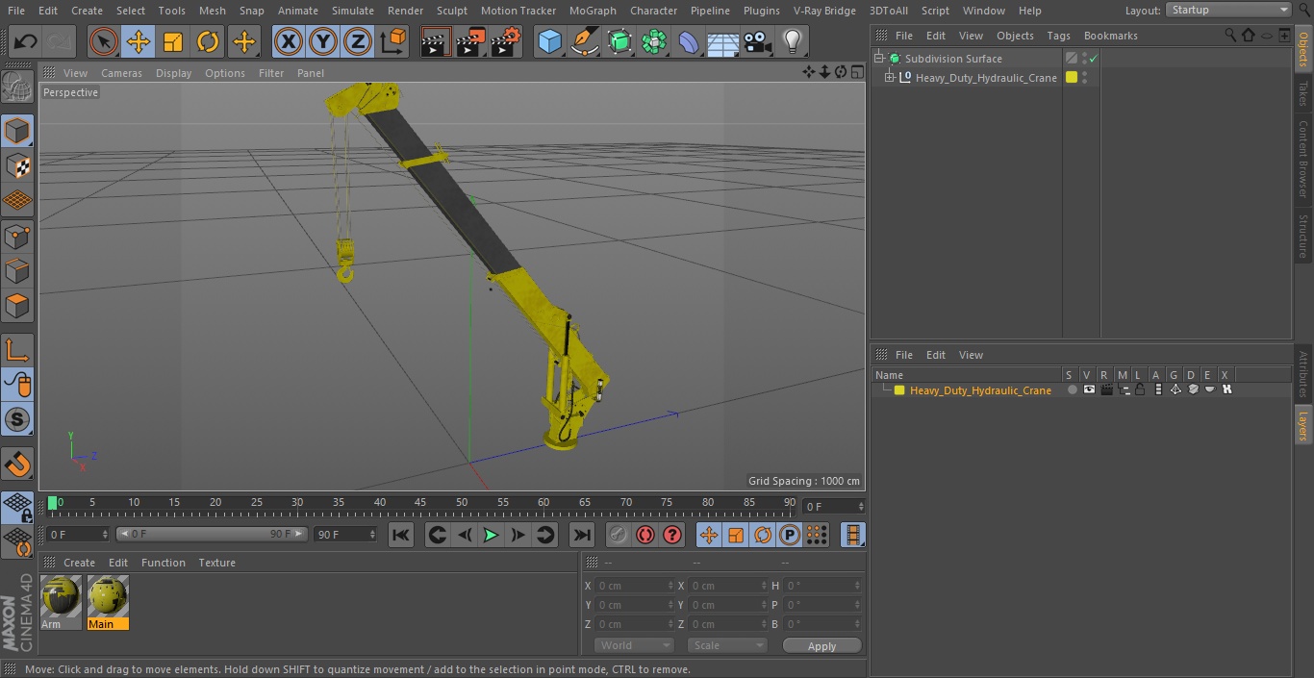Toggle layer visibility eye icon
The height and width of the screenshot is (678, 1314).
click(1089, 389)
